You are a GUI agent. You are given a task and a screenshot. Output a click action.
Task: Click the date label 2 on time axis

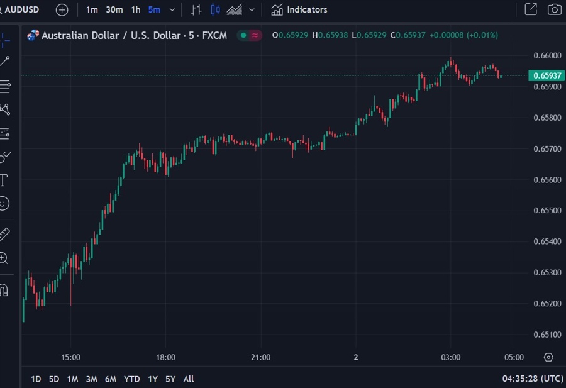pos(355,357)
